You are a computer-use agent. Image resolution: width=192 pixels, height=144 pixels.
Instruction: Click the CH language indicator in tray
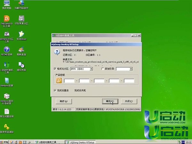[x=183, y=142]
